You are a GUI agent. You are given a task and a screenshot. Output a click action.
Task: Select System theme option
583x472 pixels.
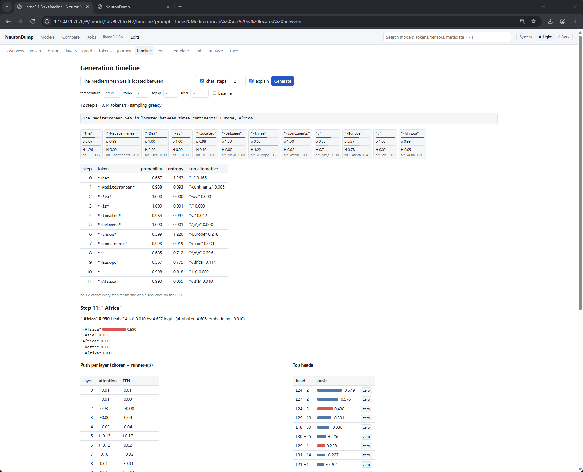526,37
